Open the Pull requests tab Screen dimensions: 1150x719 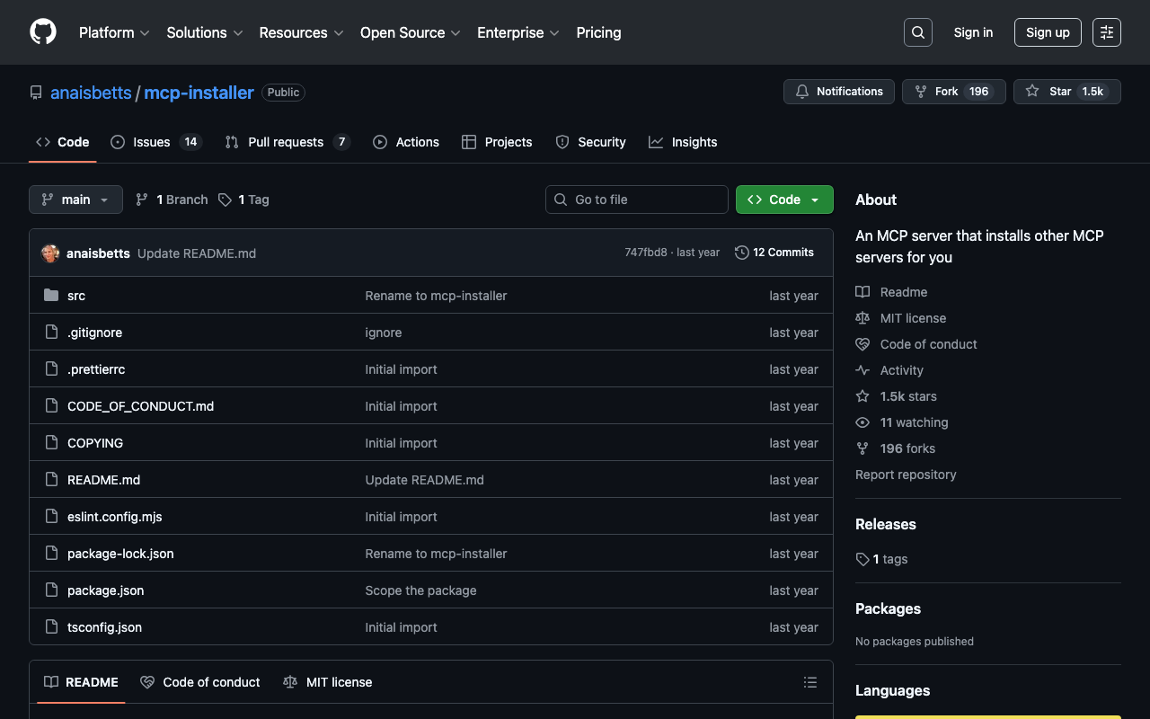pyautogui.click(x=287, y=142)
